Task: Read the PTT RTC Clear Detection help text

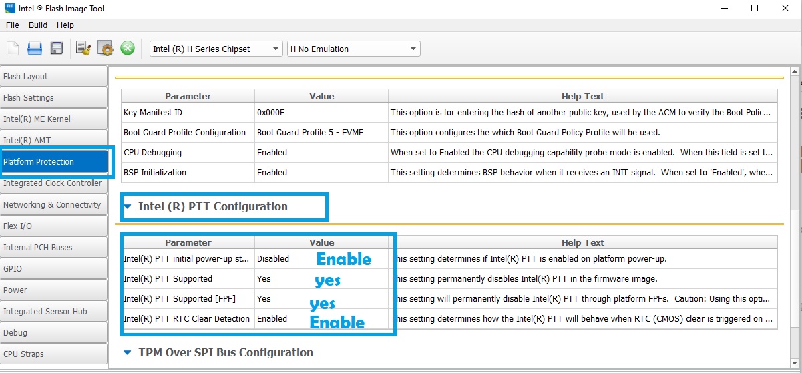Action: click(x=583, y=318)
